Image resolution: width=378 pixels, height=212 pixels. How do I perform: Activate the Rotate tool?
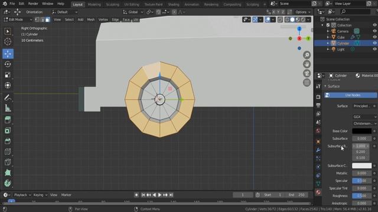8,64
